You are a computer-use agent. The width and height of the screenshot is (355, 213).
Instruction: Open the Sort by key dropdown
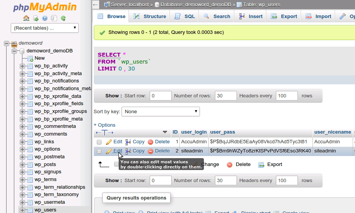tap(161, 112)
